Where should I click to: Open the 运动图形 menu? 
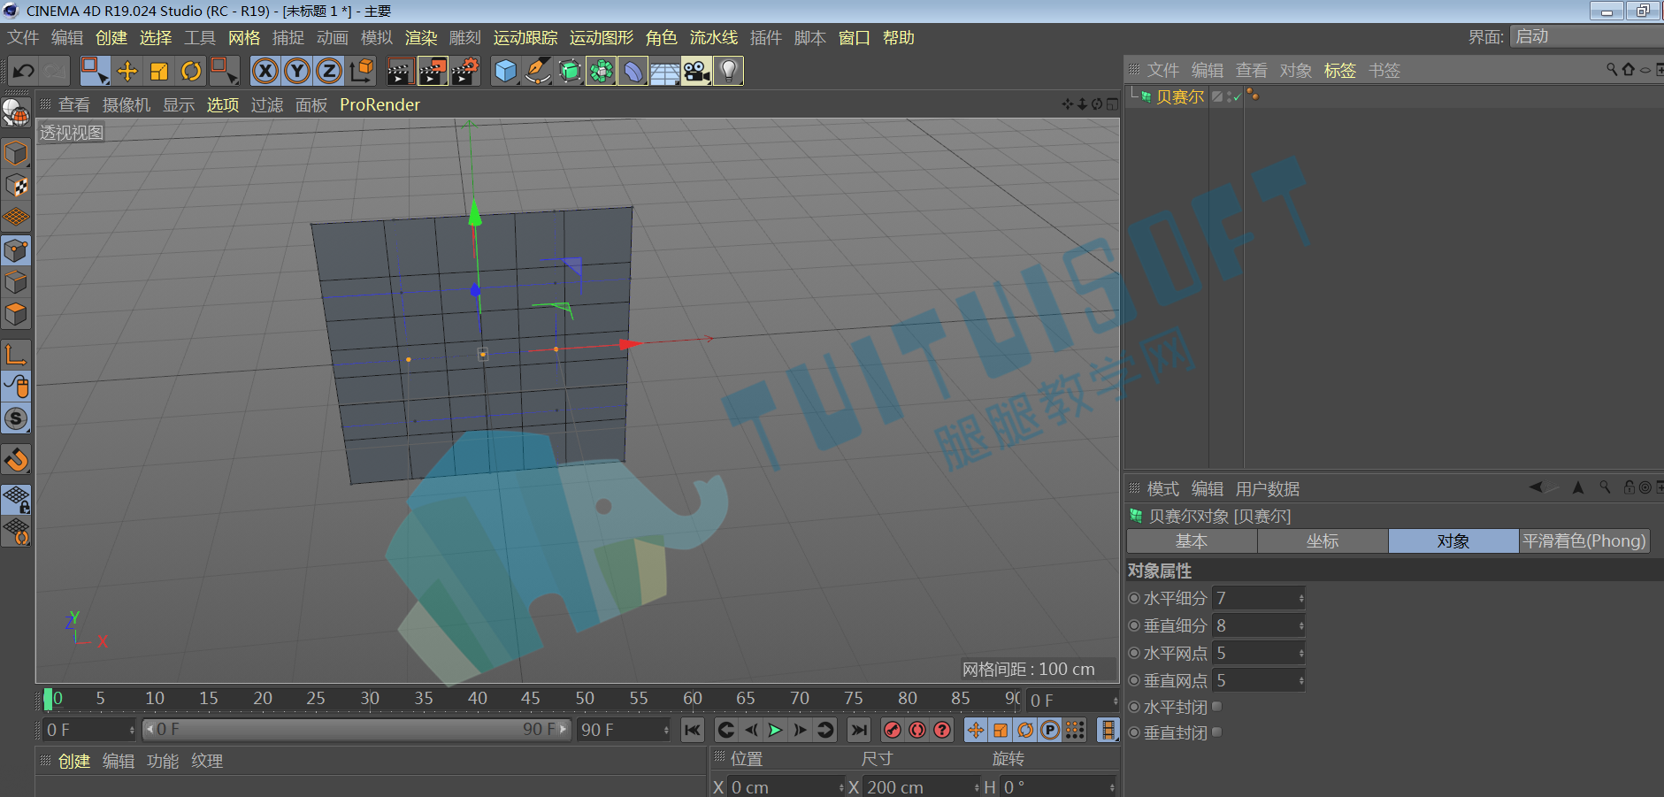click(x=602, y=37)
